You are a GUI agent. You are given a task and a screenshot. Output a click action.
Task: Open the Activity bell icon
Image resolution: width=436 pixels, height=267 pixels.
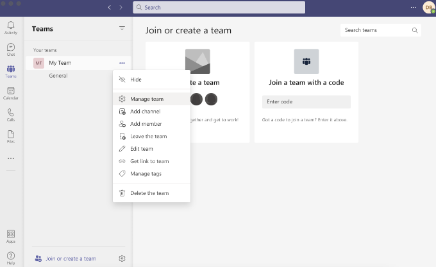click(11, 28)
